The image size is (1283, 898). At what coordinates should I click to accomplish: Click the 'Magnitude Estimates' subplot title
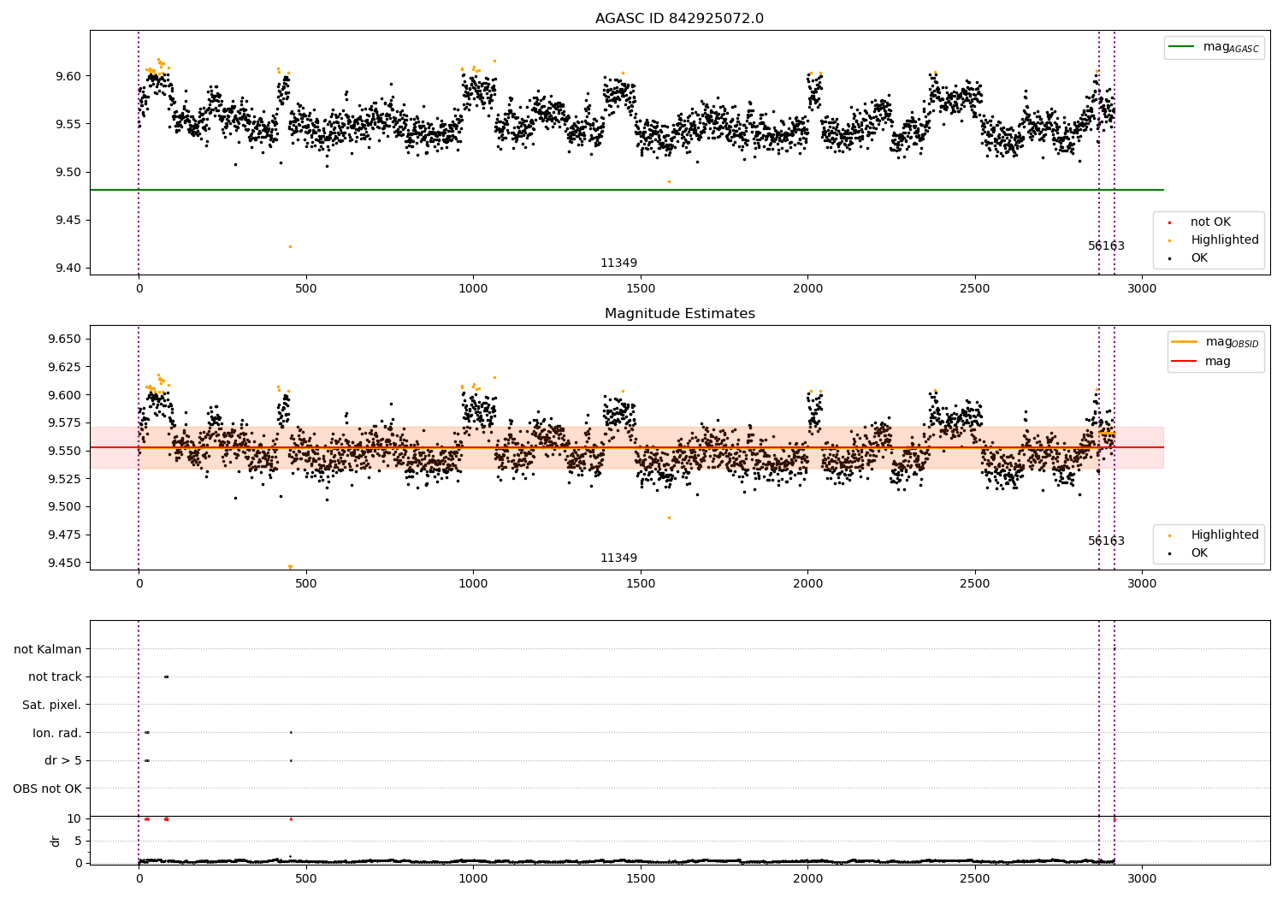tap(679, 314)
